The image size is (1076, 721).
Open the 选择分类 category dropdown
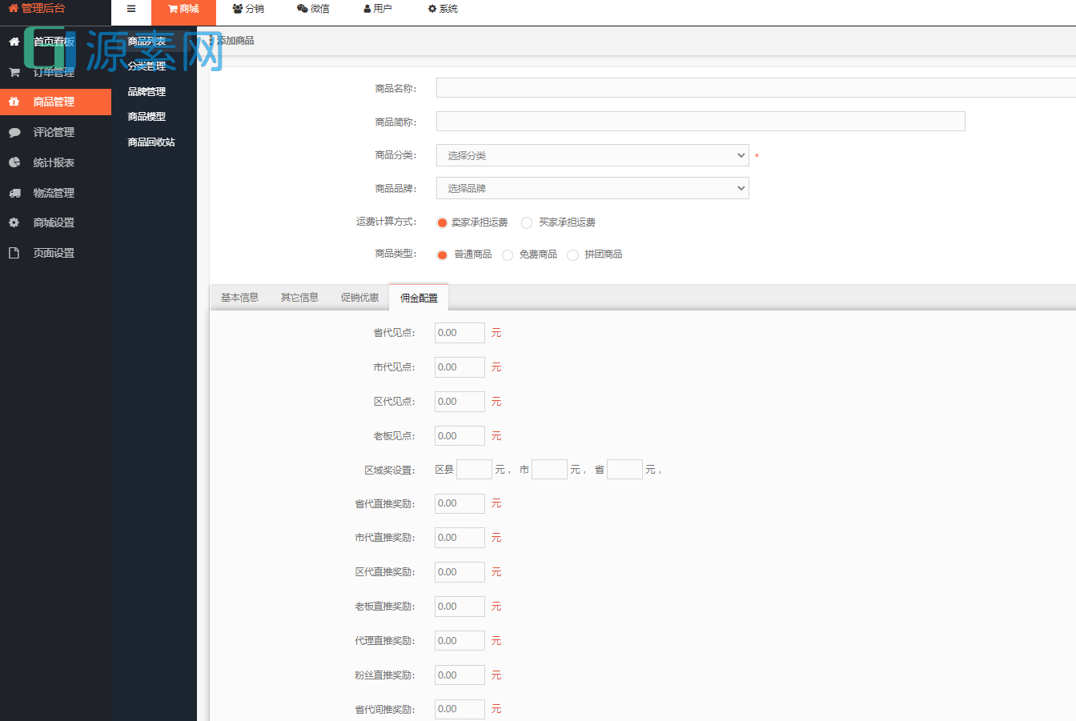tap(592, 155)
